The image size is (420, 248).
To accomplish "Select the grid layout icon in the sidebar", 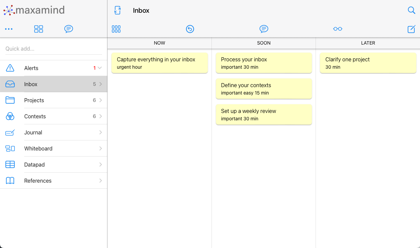I will pyautogui.click(x=39, y=29).
